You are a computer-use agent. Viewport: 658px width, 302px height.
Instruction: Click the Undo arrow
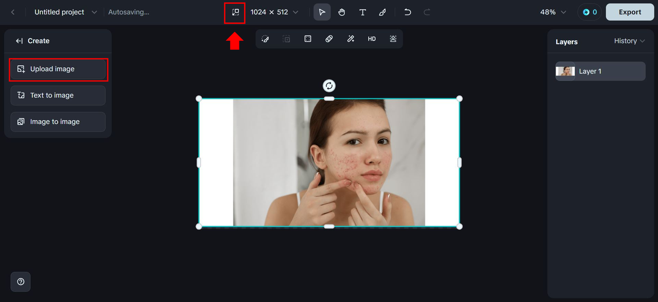(x=407, y=12)
